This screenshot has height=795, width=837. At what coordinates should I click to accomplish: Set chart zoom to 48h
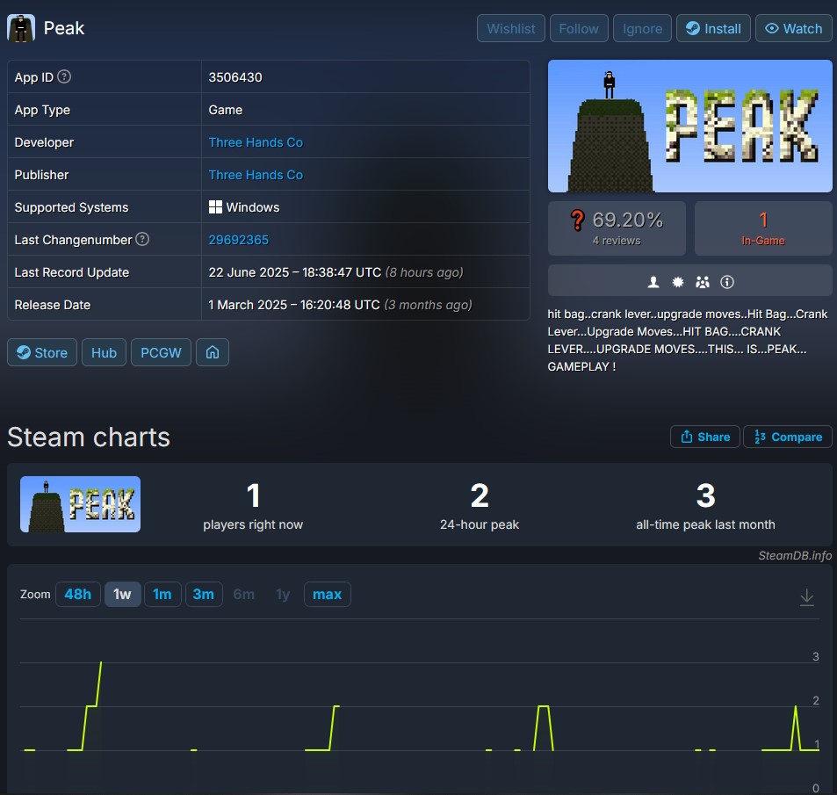click(78, 594)
